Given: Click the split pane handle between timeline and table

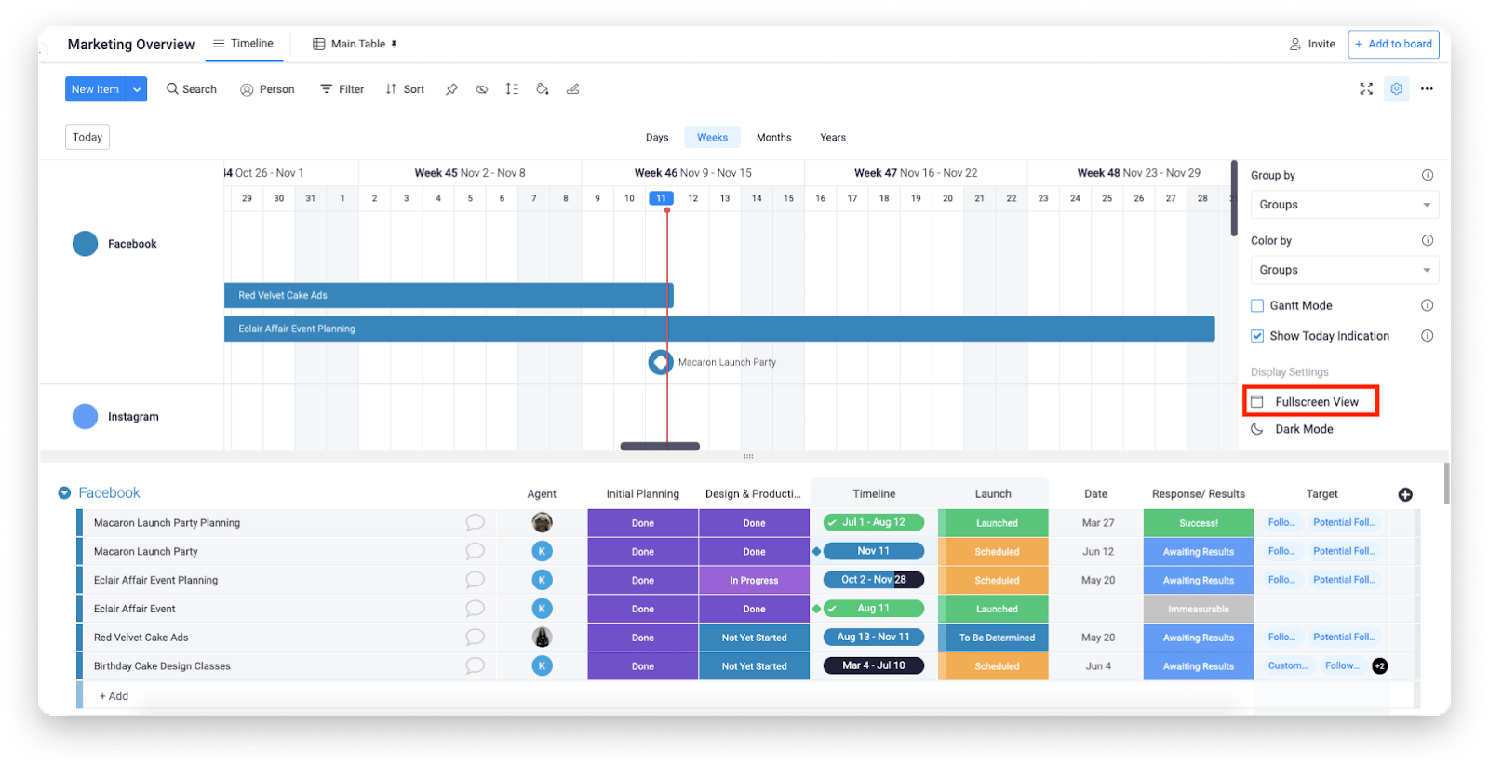Looking at the screenshot, I should 748,456.
